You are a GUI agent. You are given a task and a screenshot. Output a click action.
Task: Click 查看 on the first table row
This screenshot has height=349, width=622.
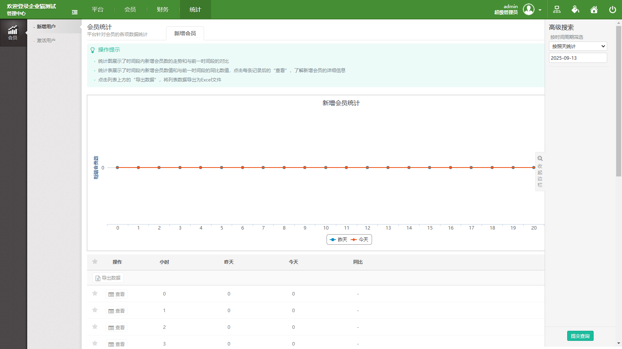tap(116, 294)
